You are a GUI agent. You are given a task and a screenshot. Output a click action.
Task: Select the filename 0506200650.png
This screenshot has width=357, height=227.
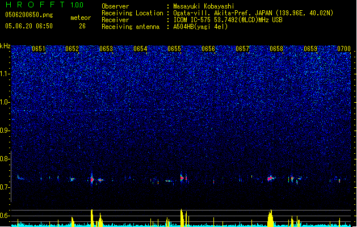pos(29,15)
